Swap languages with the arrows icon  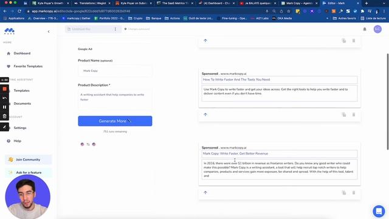coord(88,144)
